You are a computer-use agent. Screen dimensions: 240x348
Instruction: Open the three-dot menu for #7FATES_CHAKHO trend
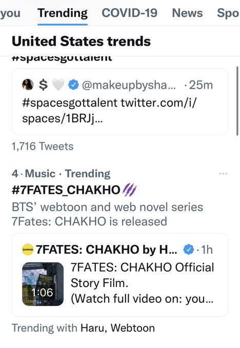[x=223, y=174]
